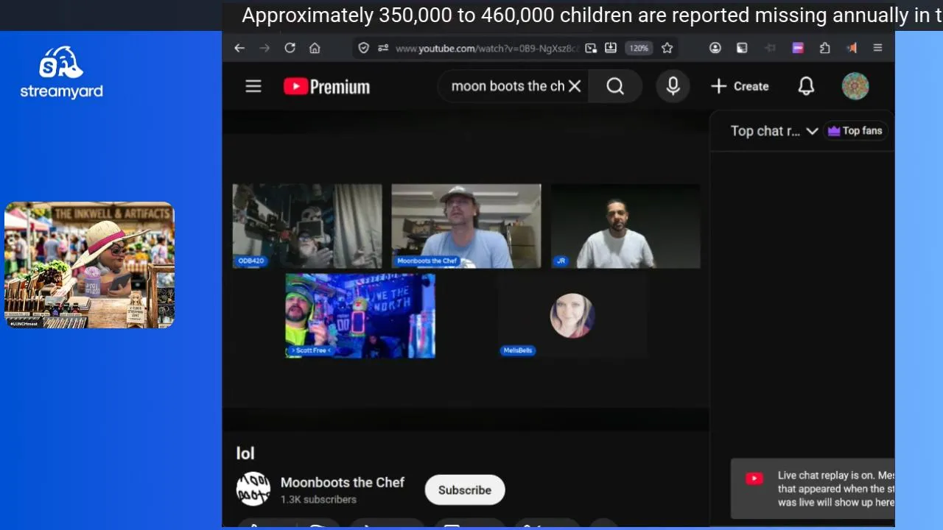Screen dimensions: 943x530
Task: Reload the page with the refresh icon
Action: point(290,48)
